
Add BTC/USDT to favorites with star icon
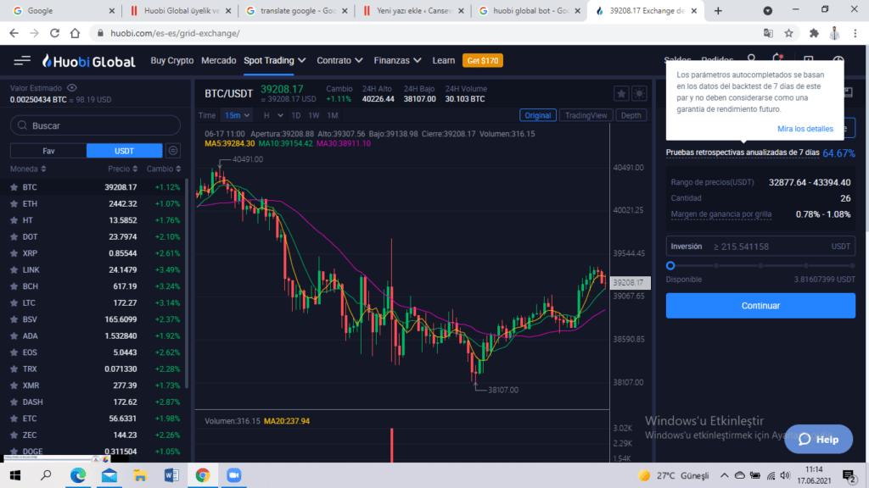tap(621, 93)
